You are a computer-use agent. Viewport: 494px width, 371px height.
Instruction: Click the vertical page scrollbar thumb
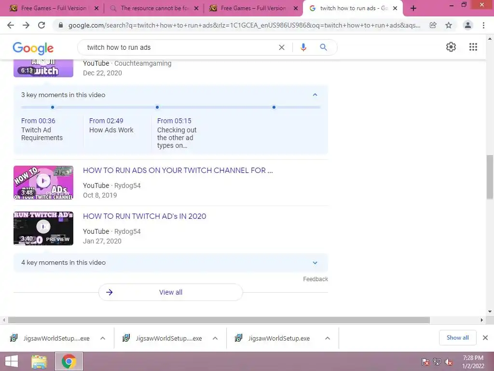coord(490,177)
